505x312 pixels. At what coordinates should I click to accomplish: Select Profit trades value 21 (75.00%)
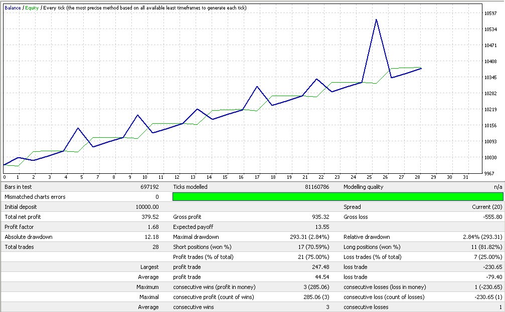pyautogui.click(x=313, y=257)
